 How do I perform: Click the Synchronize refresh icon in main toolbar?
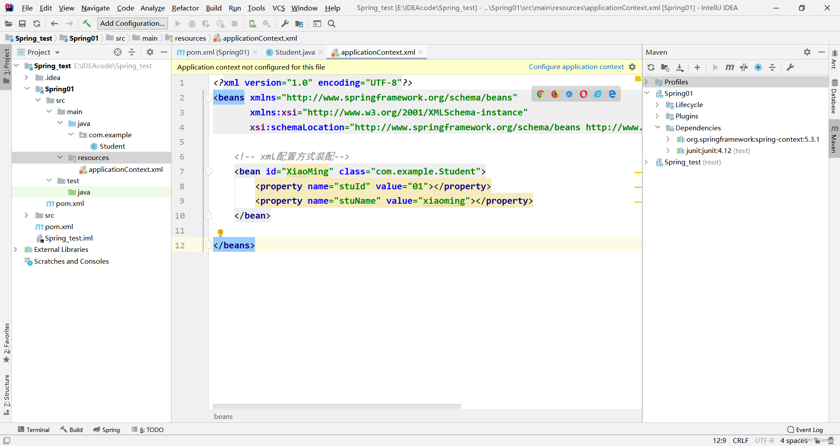click(x=37, y=24)
